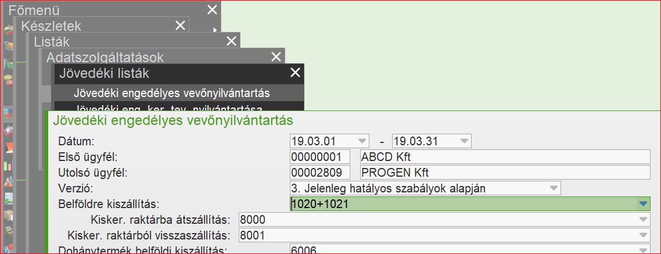Screen dimensions: 661x254
Task: Click the ABCD Kft name field
Action: click(505, 157)
